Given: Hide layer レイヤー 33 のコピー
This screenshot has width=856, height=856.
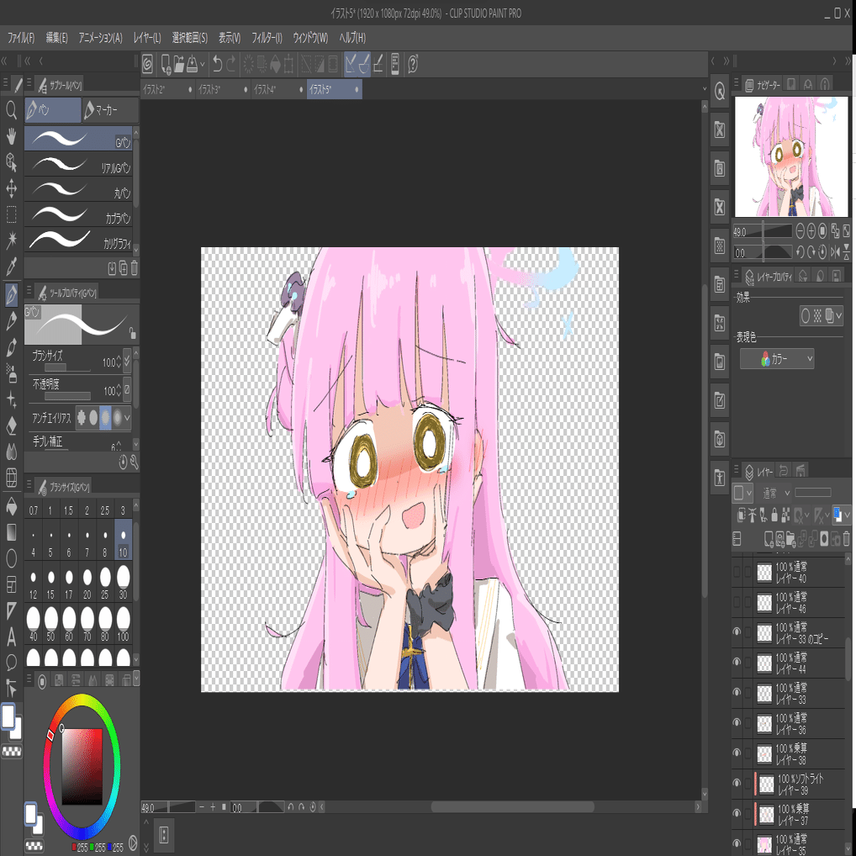Looking at the screenshot, I should point(737,632).
